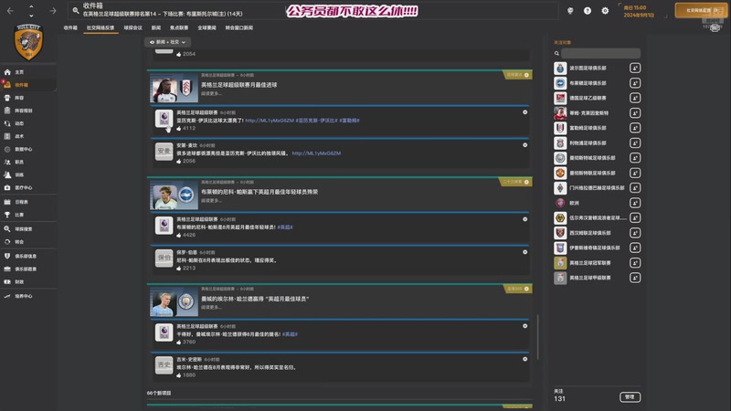Open the ML1yMxG6ZM link in 安塞·麦坎 post
The image size is (731, 411).
tap(316, 153)
